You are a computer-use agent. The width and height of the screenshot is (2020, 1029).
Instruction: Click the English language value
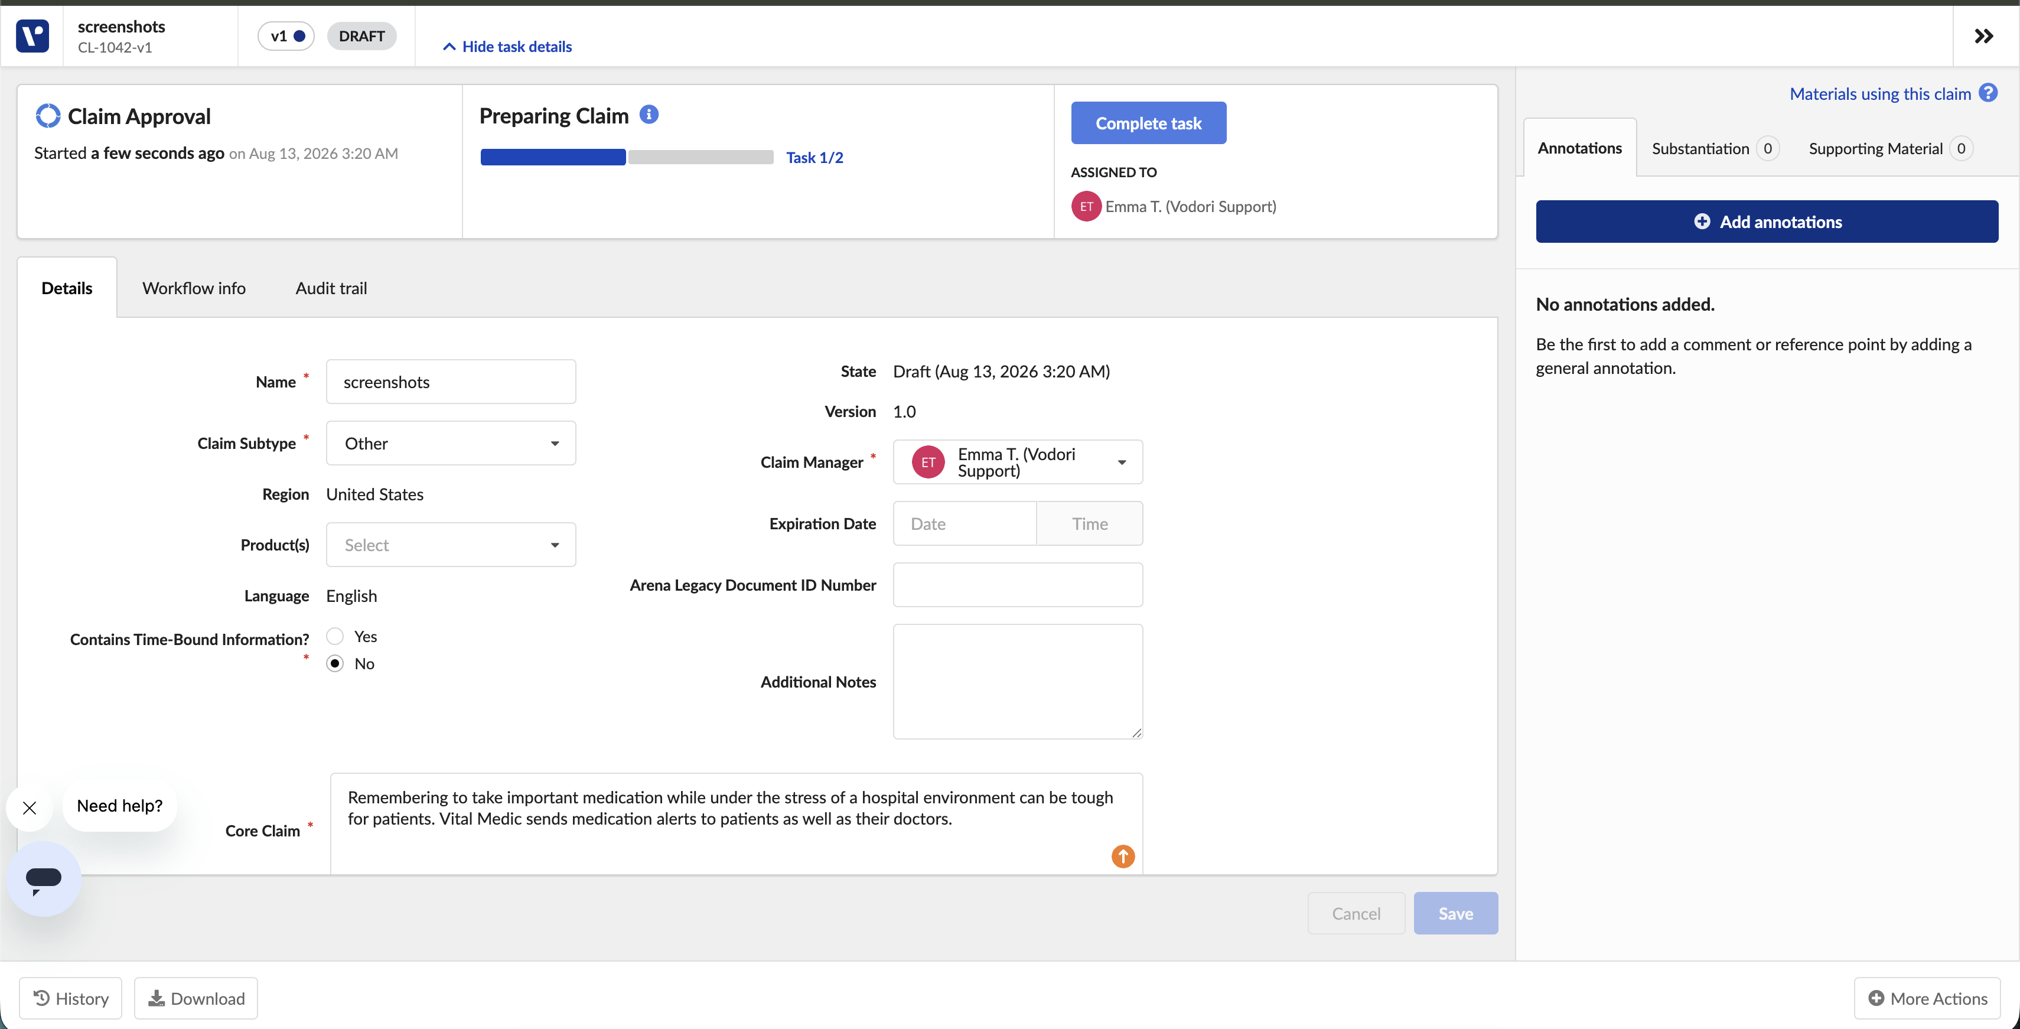pyautogui.click(x=351, y=596)
